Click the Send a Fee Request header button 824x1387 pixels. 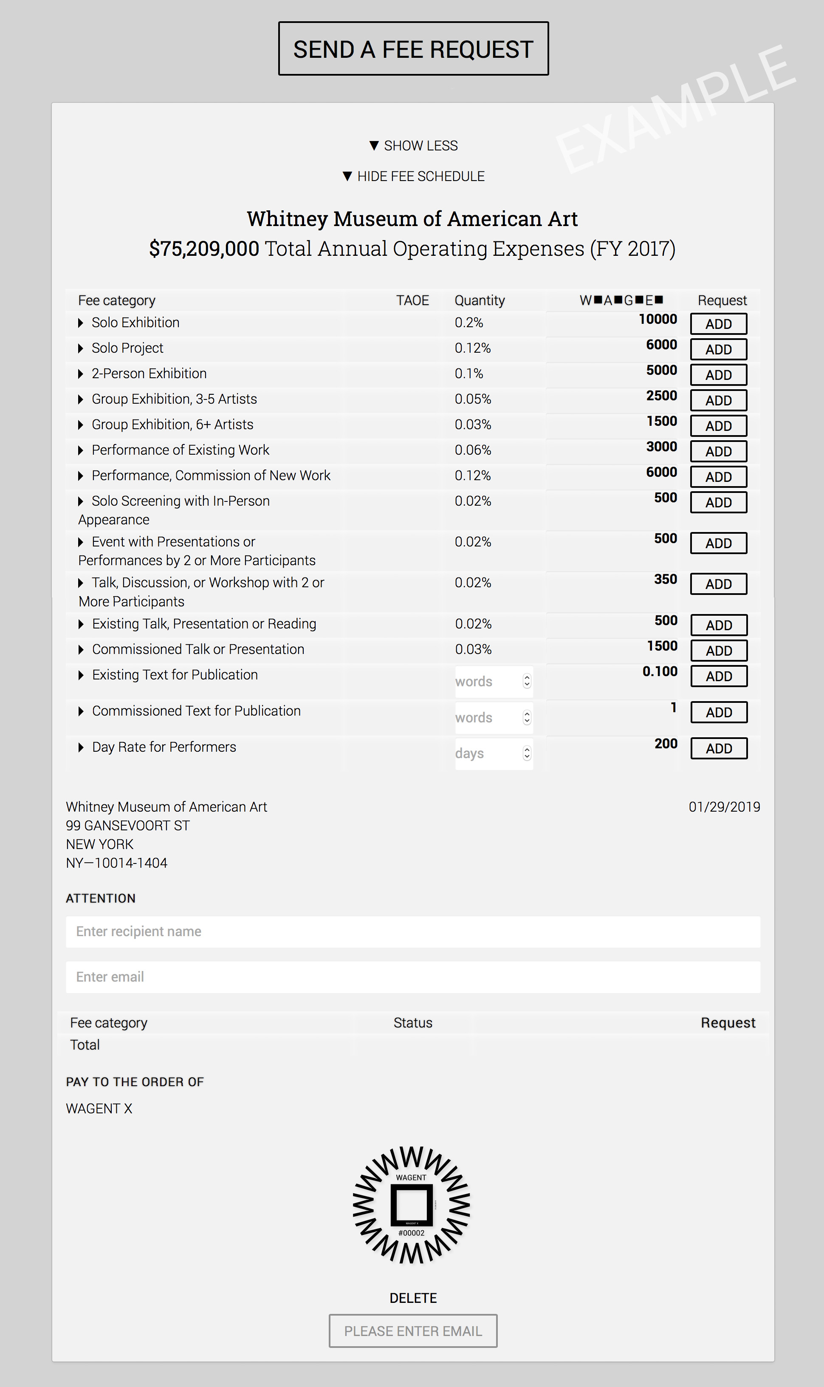pyautogui.click(x=413, y=49)
